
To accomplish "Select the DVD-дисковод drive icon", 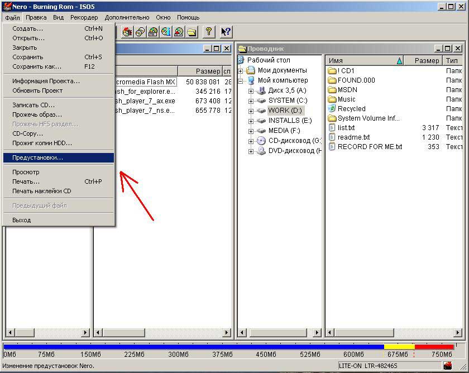I will [261, 151].
